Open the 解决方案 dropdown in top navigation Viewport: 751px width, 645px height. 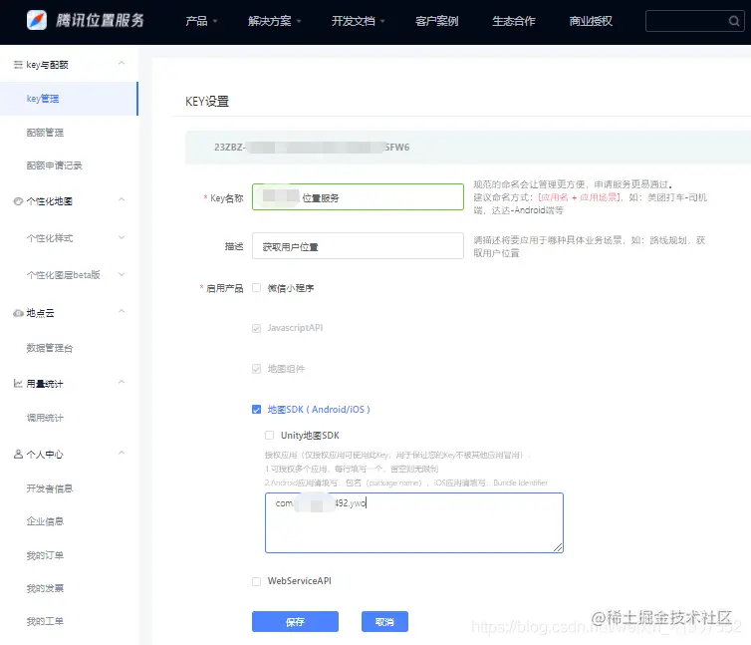pyautogui.click(x=275, y=21)
